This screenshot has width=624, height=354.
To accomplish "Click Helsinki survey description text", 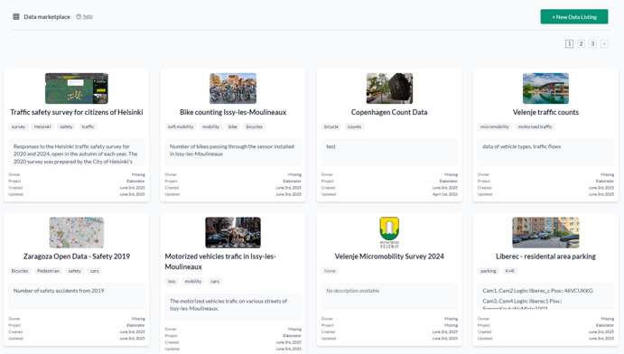I will (x=76, y=154).
